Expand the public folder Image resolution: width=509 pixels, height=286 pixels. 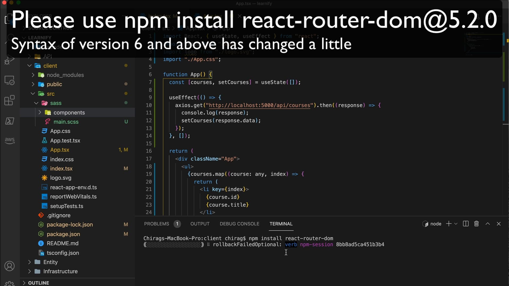point(33,84)
